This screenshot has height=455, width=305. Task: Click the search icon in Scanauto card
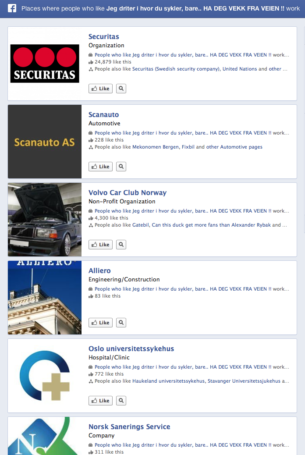(x=121, y=167)
